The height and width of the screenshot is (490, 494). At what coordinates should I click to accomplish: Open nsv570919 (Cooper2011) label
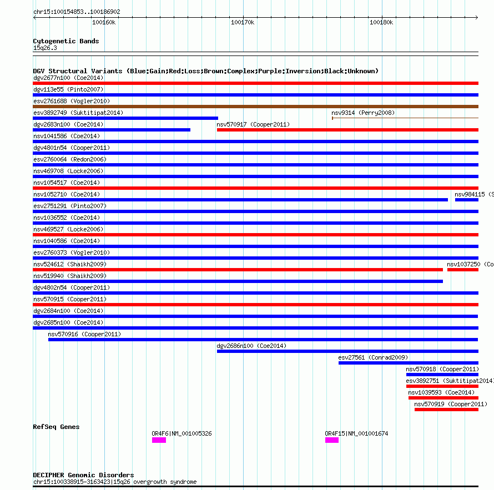coord(451,404)
